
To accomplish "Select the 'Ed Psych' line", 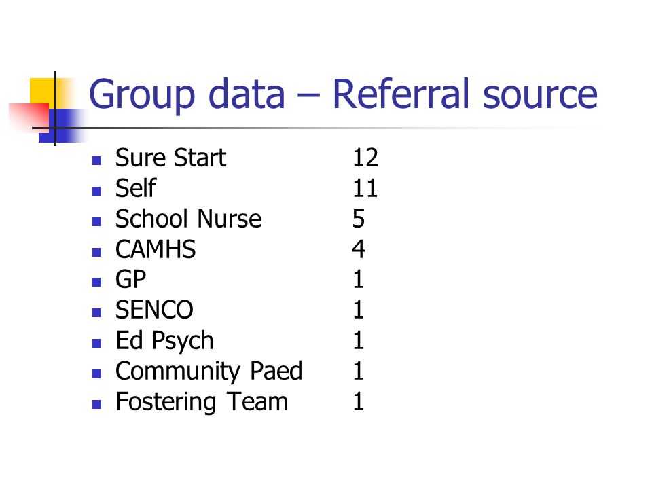I will 164,342.
